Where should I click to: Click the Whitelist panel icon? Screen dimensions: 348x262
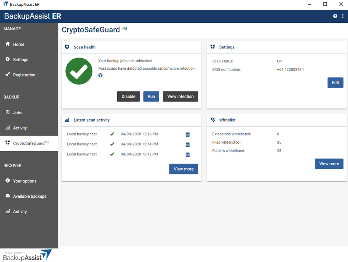213,120
